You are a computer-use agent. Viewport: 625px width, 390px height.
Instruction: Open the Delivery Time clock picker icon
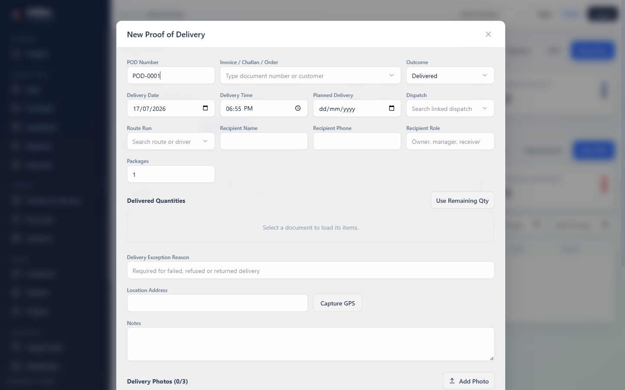[298, 108]
